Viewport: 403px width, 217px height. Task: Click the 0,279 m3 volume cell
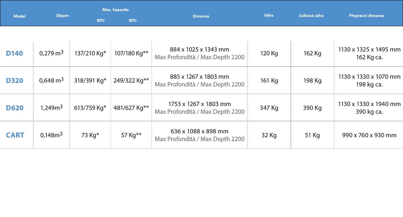pyautogui.click(x=51, y=53)
